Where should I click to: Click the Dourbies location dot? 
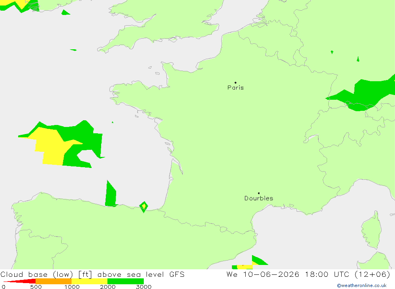(x=259, y=193)
